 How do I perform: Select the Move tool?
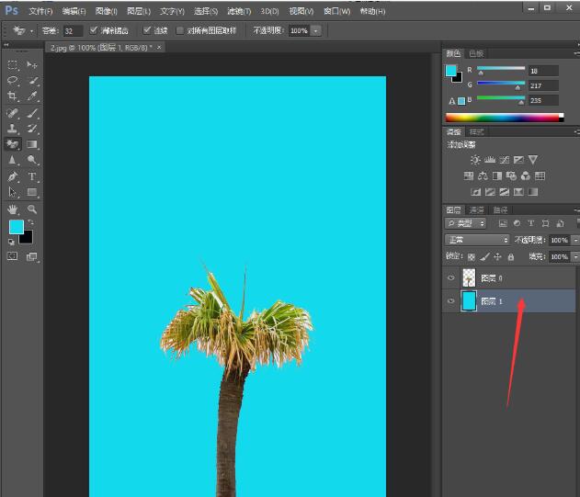click(32, 65)
